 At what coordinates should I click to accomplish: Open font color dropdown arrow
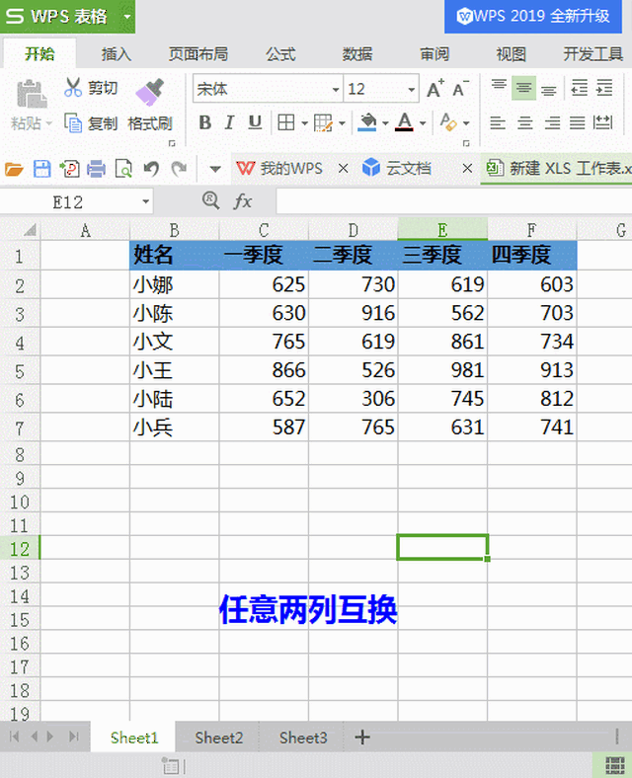pos(423,123)
